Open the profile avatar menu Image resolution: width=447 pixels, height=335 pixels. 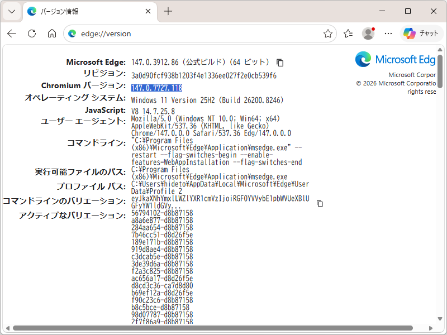tap(368, 33)
